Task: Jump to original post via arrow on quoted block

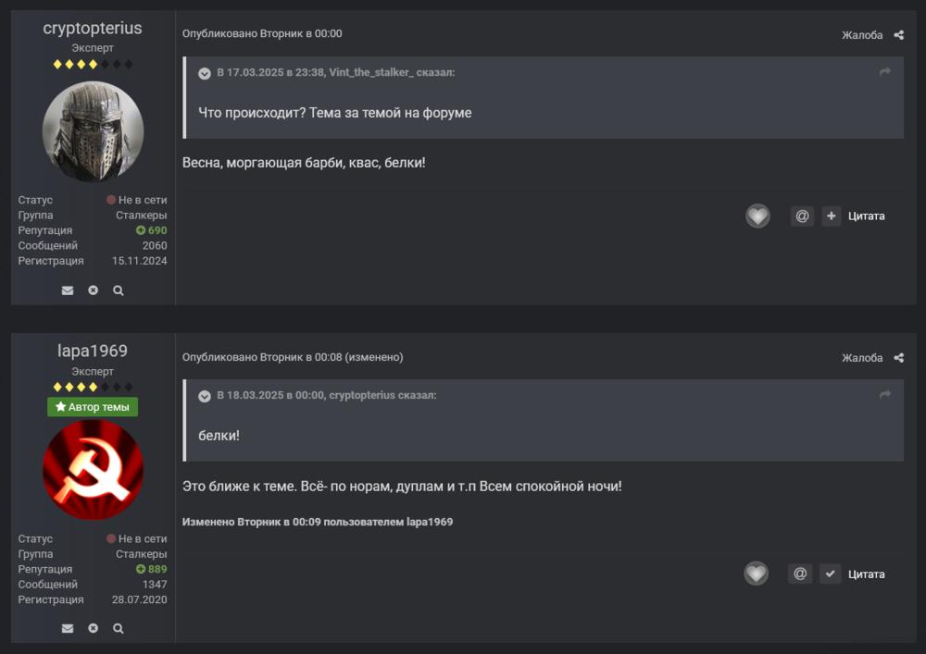Action: 884,69
